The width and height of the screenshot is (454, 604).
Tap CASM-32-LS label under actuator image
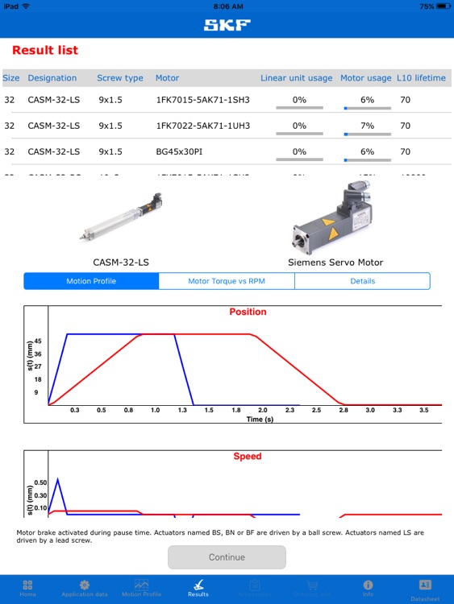(x=121, y=263)
